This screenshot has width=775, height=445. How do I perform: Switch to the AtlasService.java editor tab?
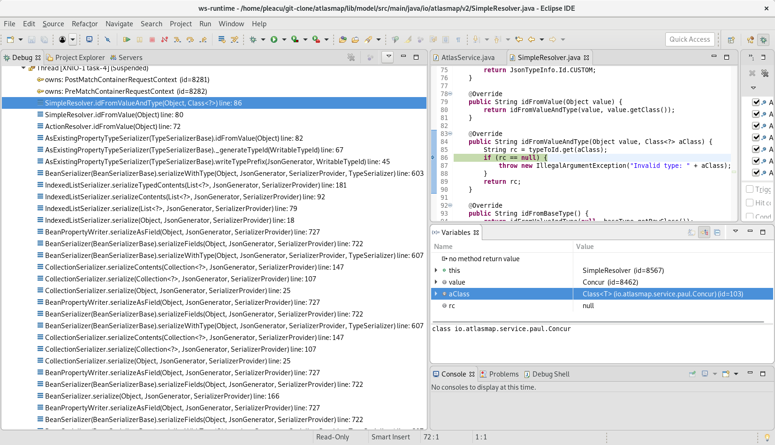click(x=467, y=57)
